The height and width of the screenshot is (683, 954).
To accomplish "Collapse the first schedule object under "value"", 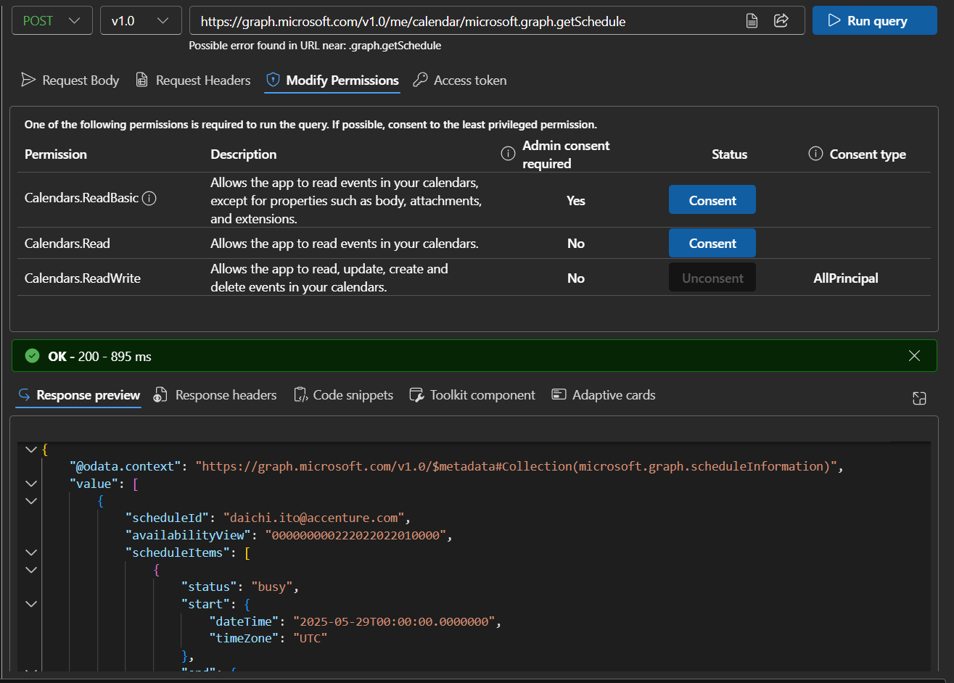I will click(30, 501).
